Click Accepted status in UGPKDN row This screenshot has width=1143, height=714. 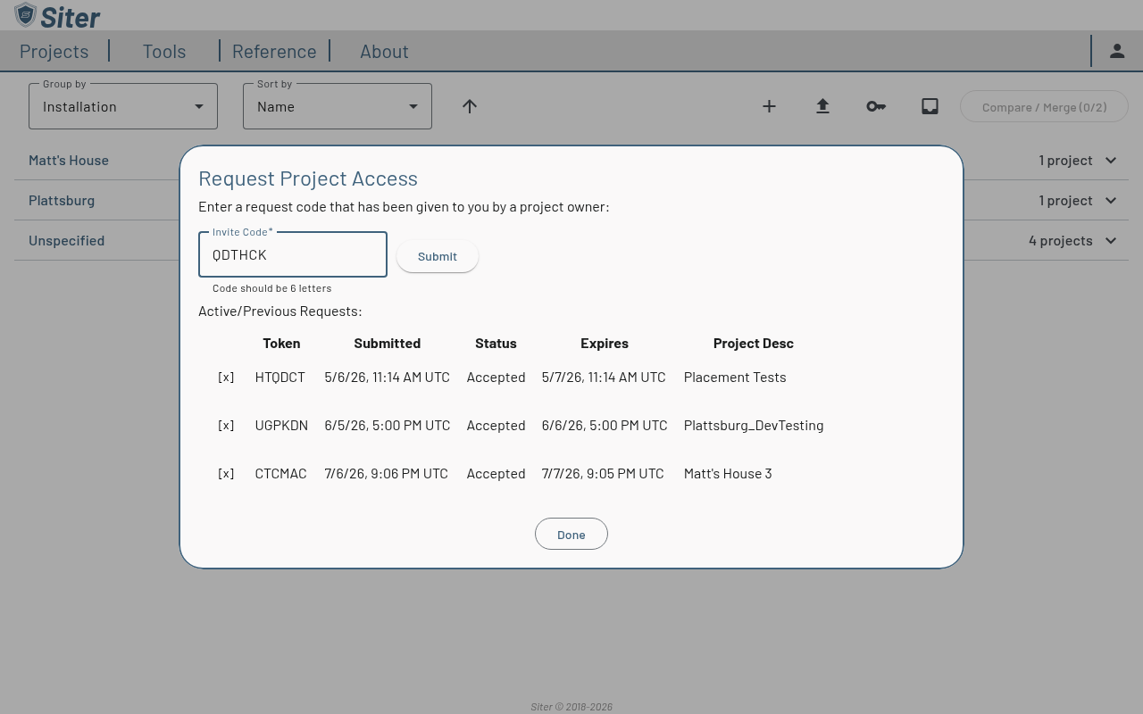tap(496, 425)
